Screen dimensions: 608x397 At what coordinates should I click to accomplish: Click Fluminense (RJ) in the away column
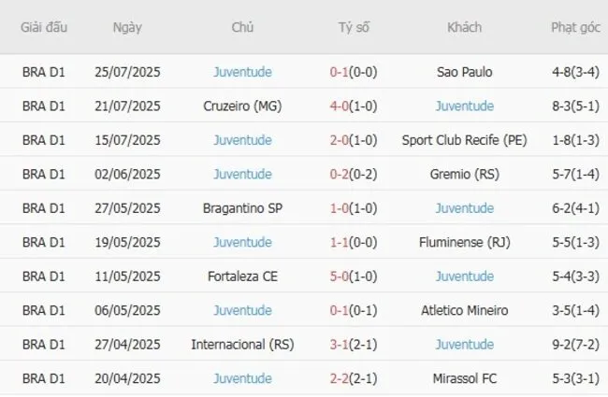coord(464,242)
